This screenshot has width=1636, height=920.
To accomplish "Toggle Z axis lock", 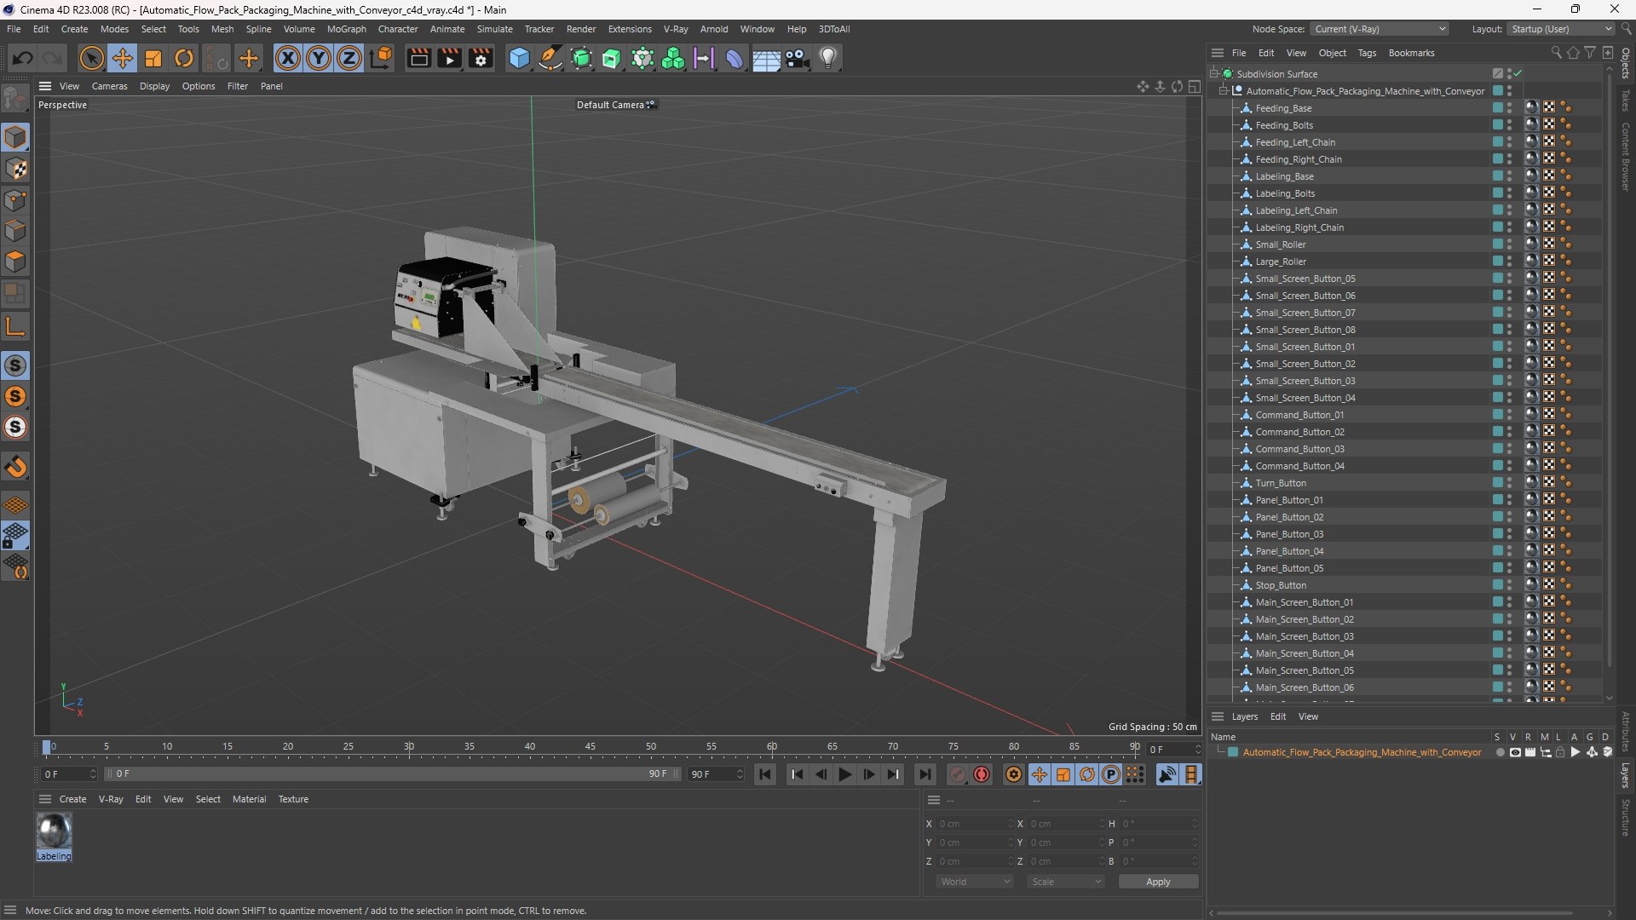I will [349, 58].
